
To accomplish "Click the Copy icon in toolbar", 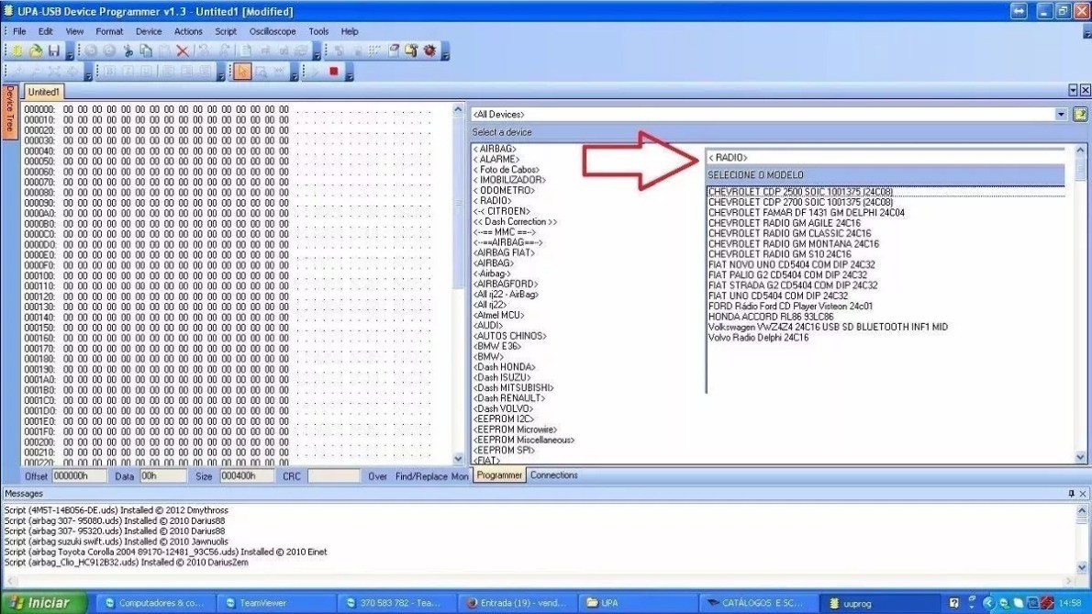I will point(146,50).
